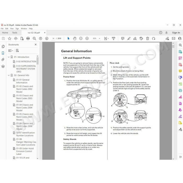Go to the next page
This screenshot has height=183, width=183.
pyautogui.click(x=47, y=38)
